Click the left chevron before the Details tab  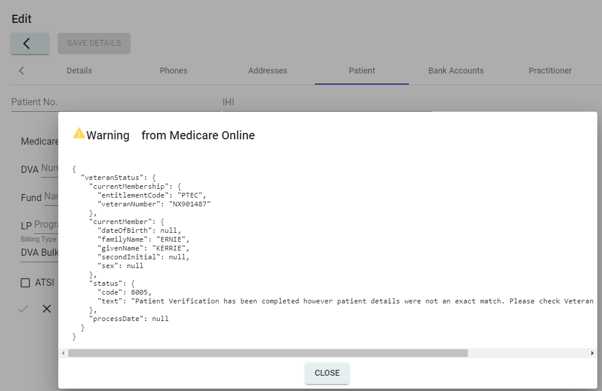coord(22,71)
